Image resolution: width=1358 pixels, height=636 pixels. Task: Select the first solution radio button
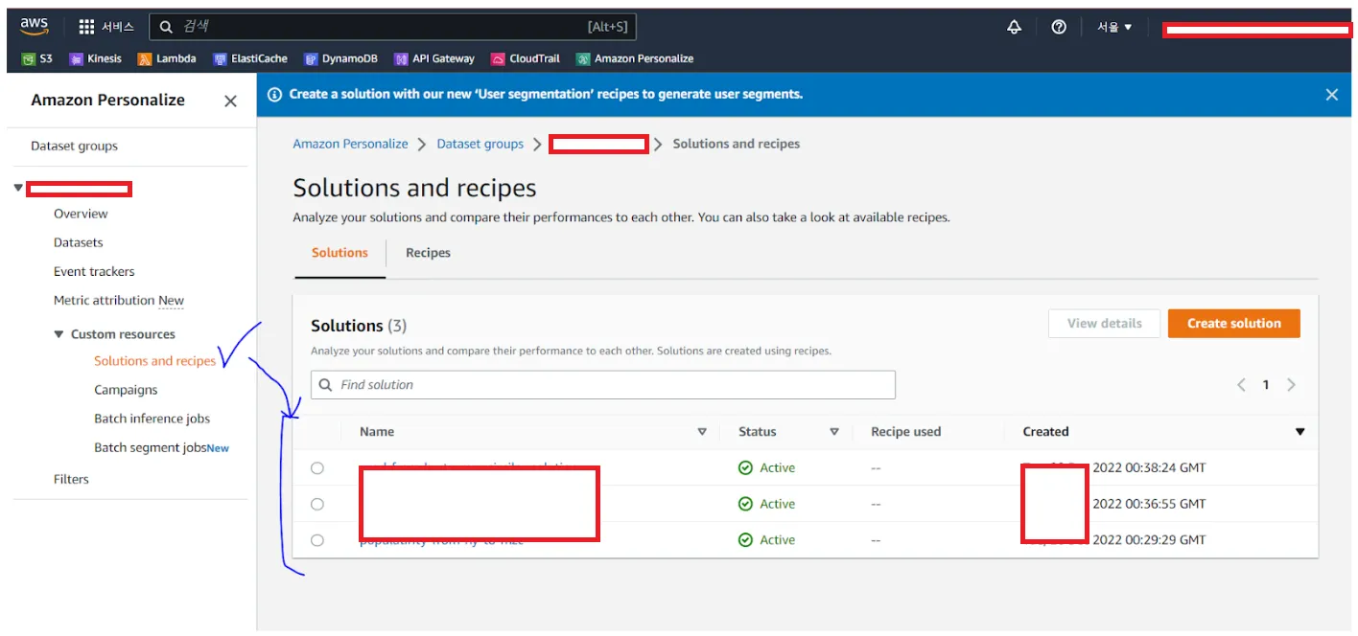[317, 468]
